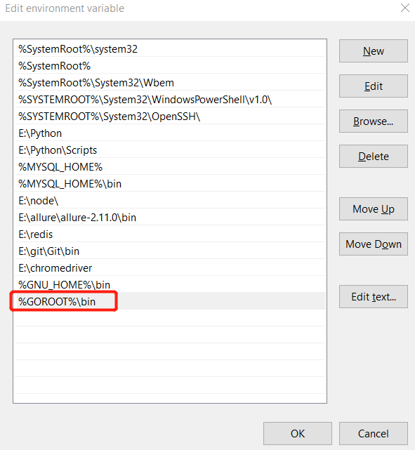Screen dimensions: 415x450
Task: Select the %SystemRoot%\system32 entry
Action: point(170,48)
